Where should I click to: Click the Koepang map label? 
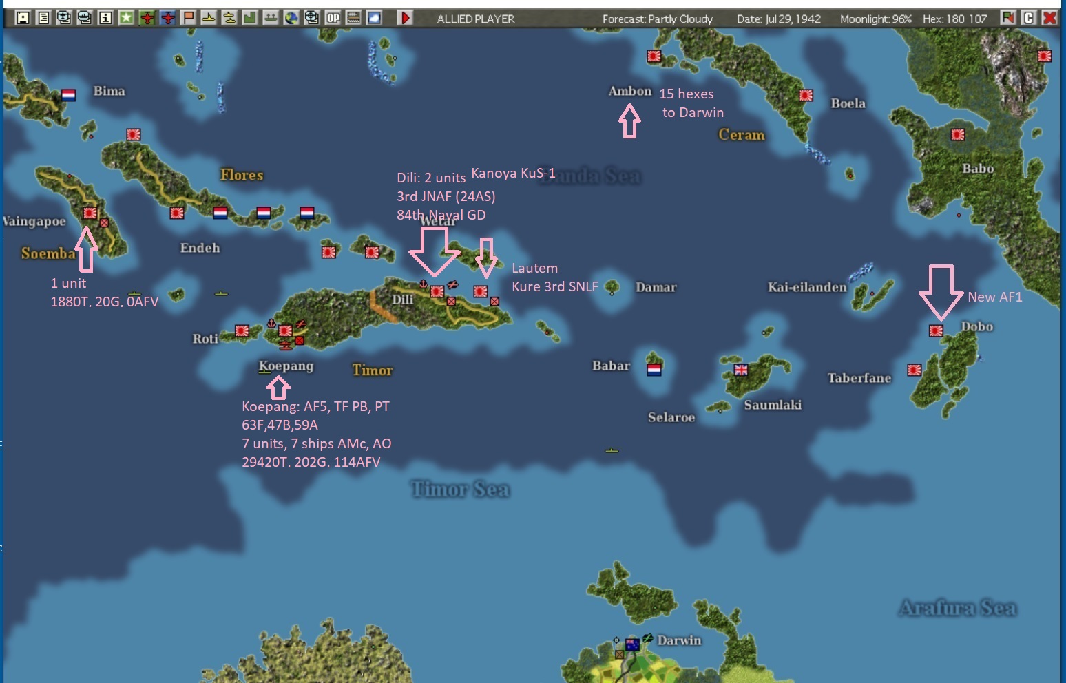pyautogui.click(x=286, y=366)
